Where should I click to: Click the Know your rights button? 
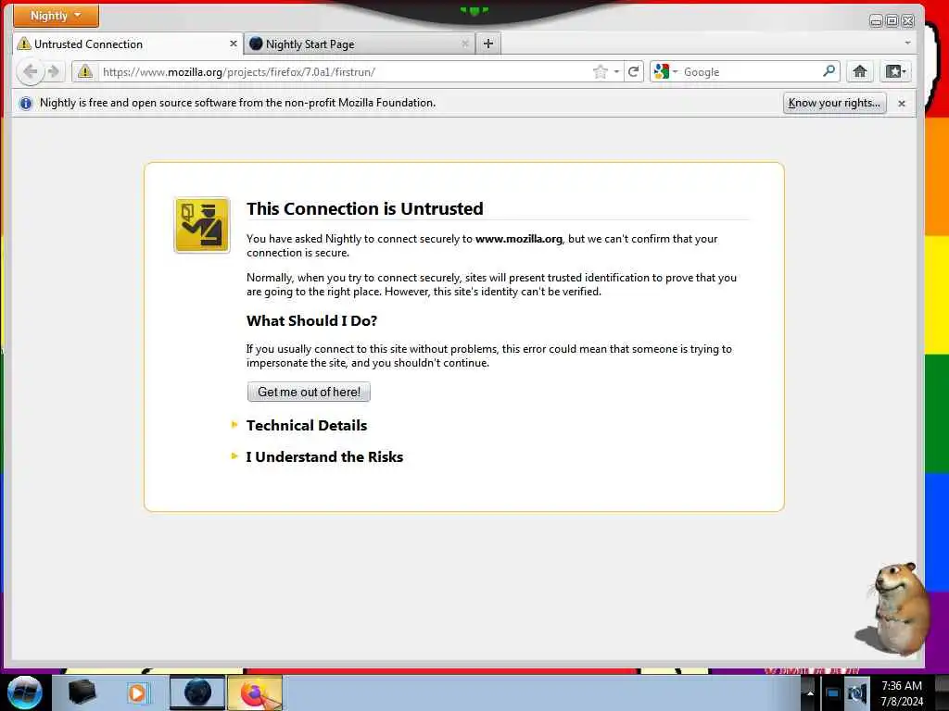tap(834, 103)
